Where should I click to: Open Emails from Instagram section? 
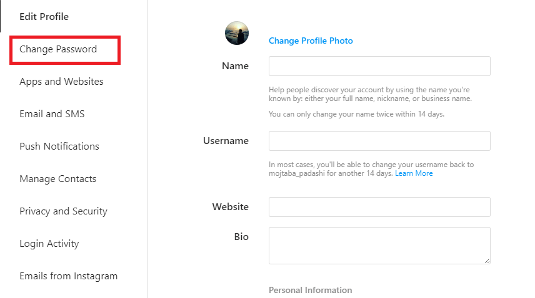(68, 276)
